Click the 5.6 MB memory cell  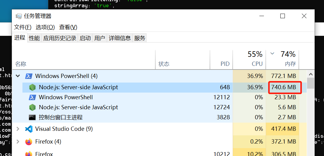282,107
